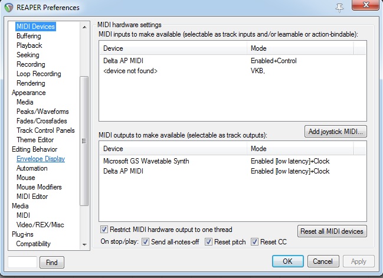Open Video/REX/Misc preferences
Image resolution: width=383 pixels, height=278 pixels.
pyautogui.click(x=40, y=225)
